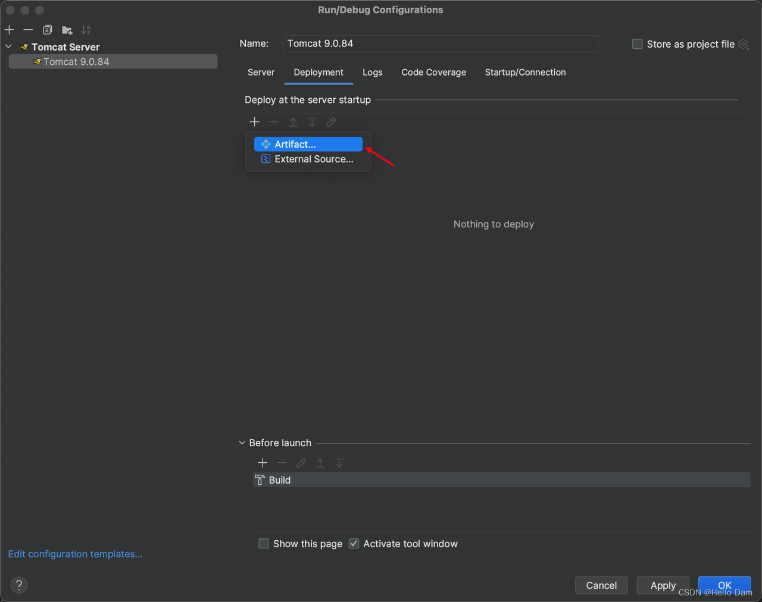Uncheck Activate tool window checkbox
This screenshot has height=602, width=762.
[x=354, y=544]
